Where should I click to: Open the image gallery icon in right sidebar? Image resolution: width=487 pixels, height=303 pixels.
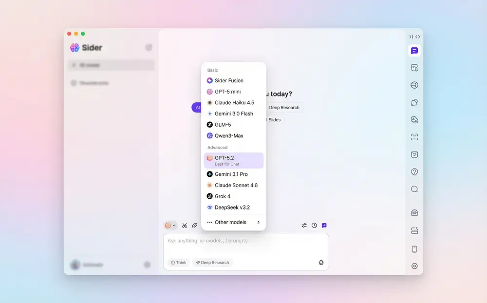(x=414, y=213)
